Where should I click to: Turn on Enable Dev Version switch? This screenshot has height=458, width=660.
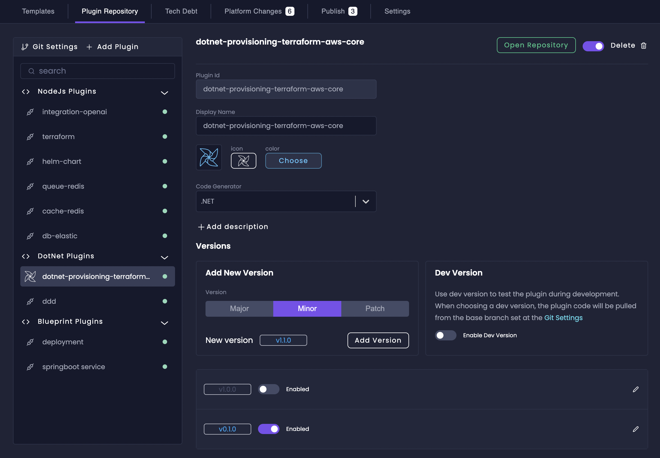pyautogui.click(x=445, y=335)
